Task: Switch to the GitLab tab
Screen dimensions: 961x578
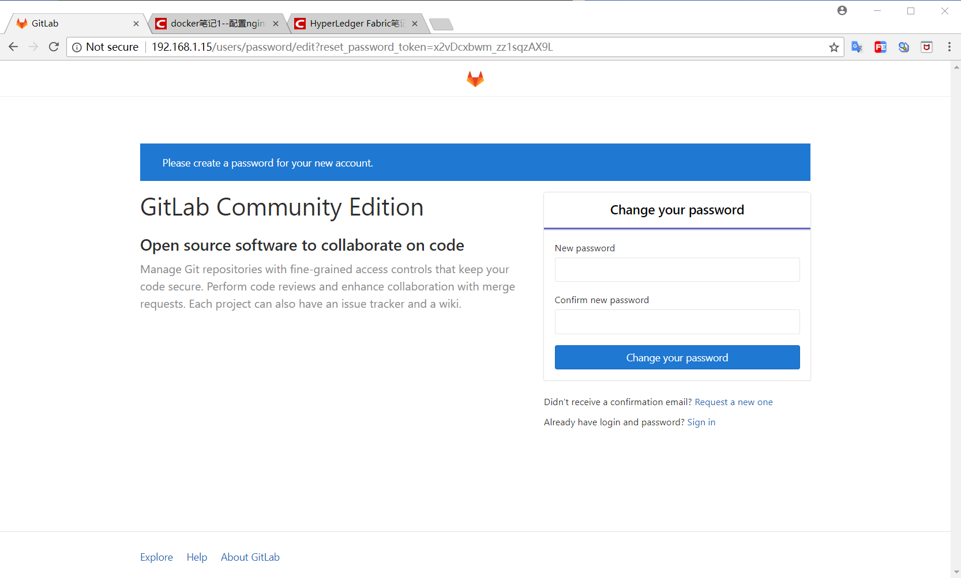Action: coord(75,24)
